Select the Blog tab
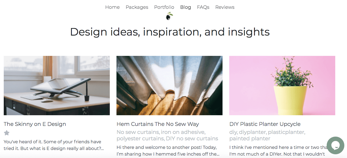Screen dimensions: 347x158 pyautogui.click(x=185, y=7)
